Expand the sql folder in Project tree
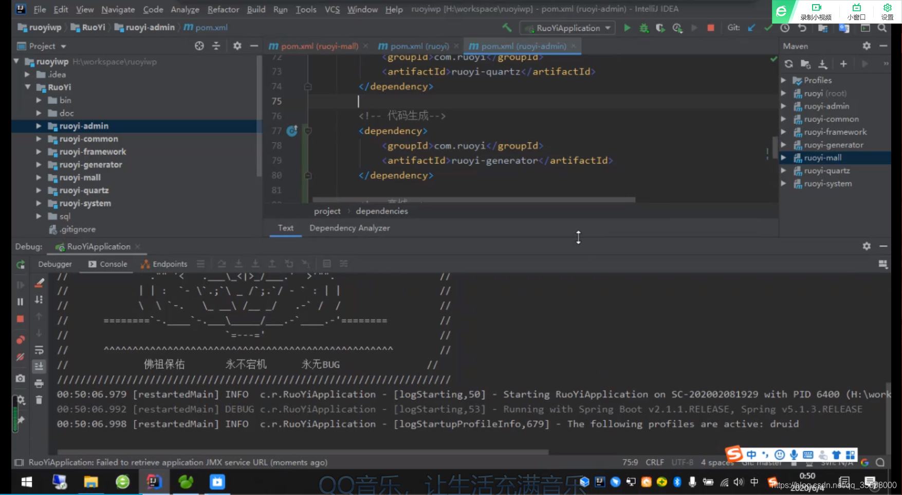902x495 pixels. pyautogui.click(x=39, y=216)
